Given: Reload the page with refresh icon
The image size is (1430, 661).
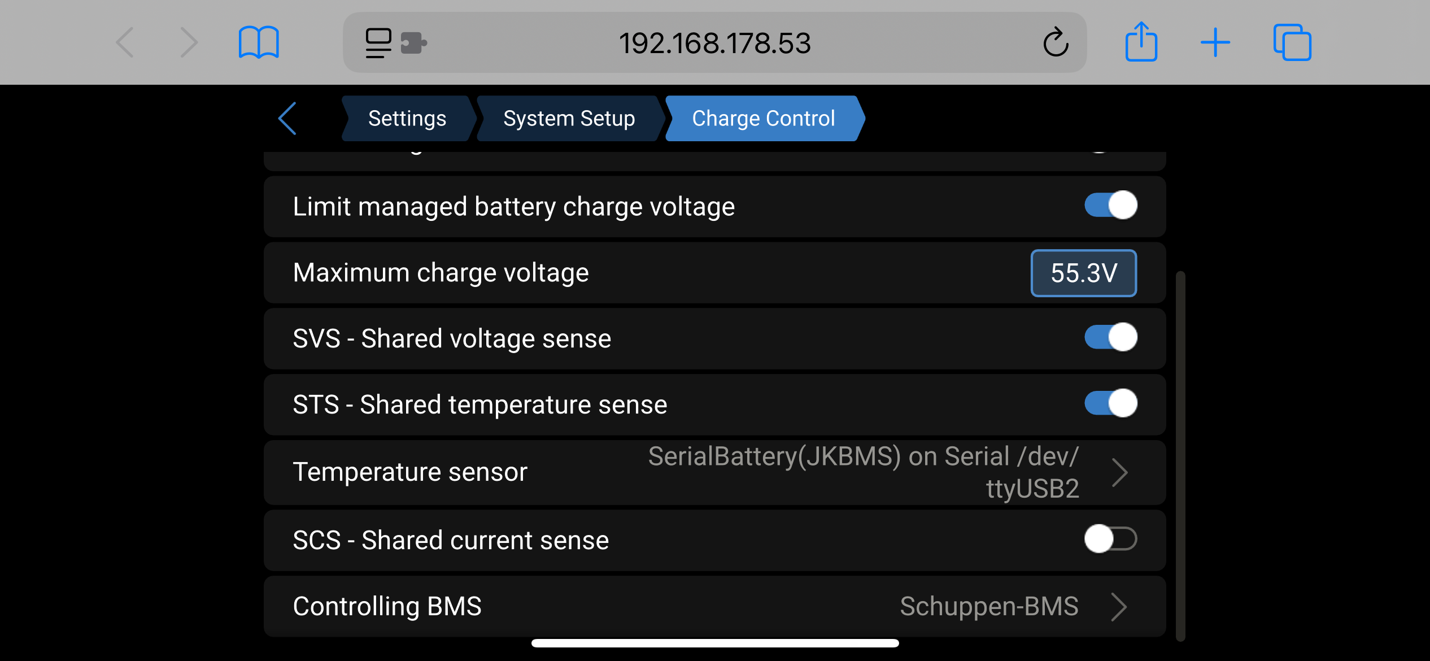Looking at the screenshot, I should pos(1055,42).
